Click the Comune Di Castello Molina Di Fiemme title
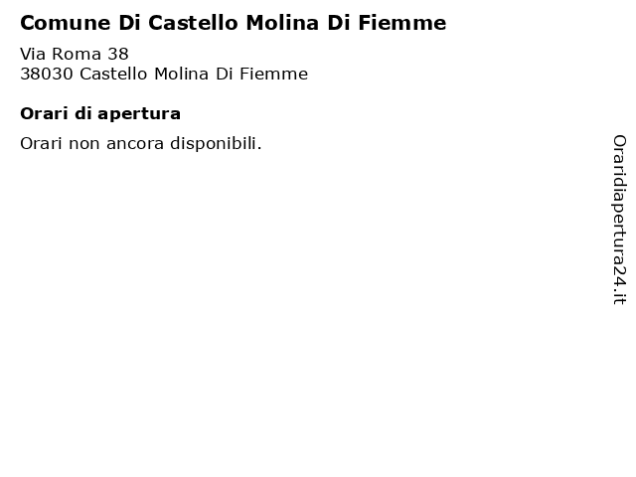Viewport: 636px width, 477px height. point(234,23)
